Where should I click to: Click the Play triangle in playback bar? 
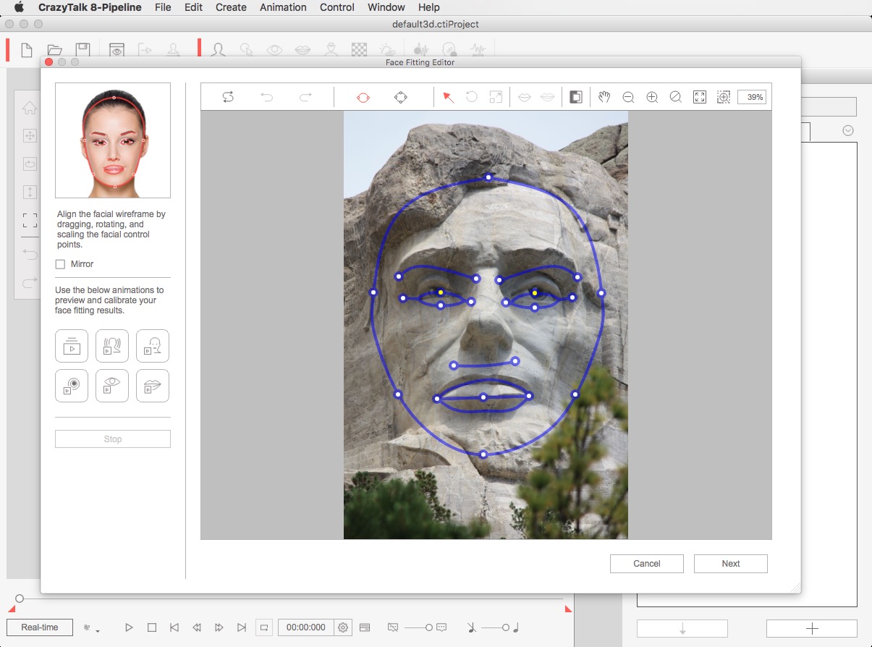click(129, 627)
